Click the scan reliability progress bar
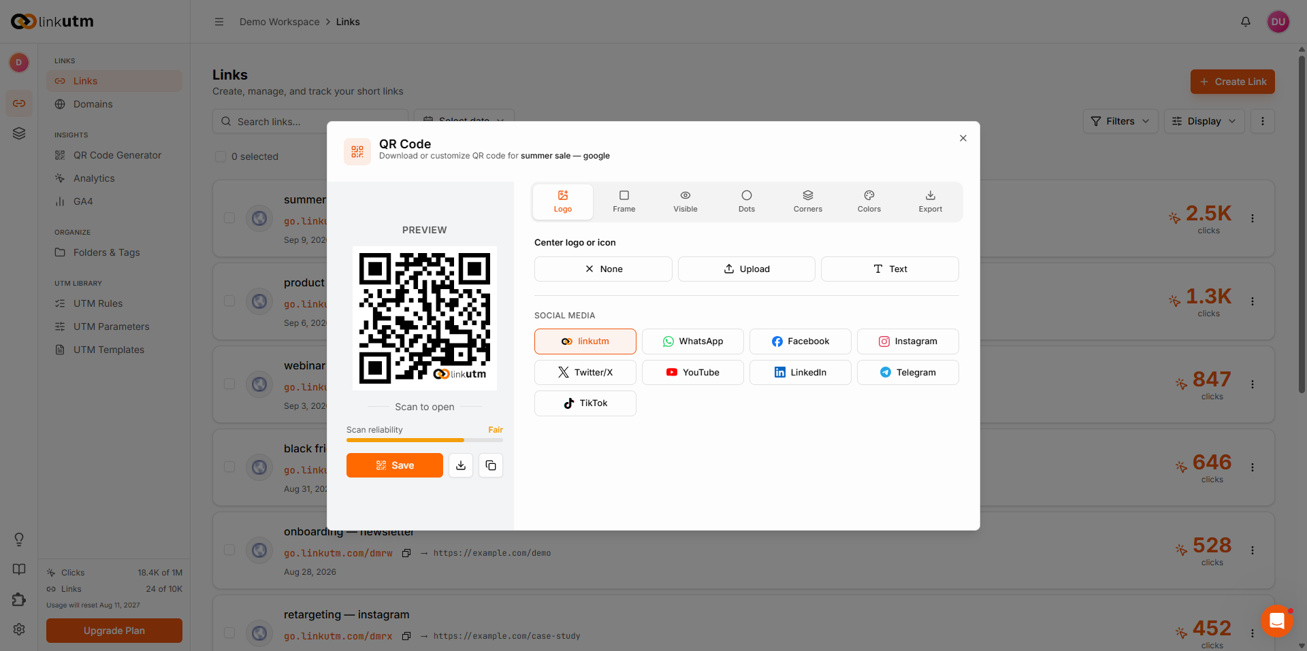1307x651 pixels. point(425,440)
